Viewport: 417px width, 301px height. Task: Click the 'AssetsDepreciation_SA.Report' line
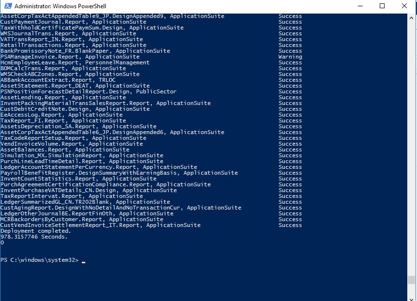click(x=78, y=126)
